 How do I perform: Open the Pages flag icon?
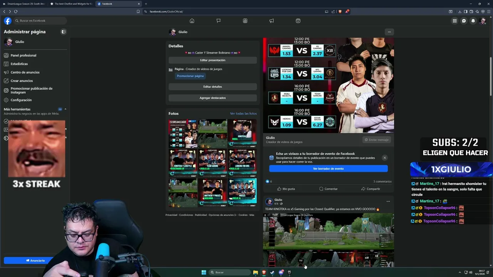[218, 21]
